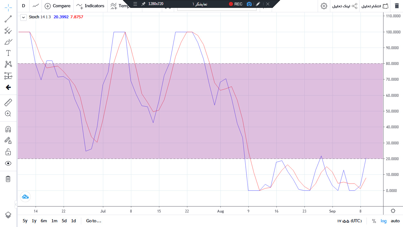Viewport: 403px width, 227px height.
Task: Click the Compare symbol button
Action: point(58,6)
